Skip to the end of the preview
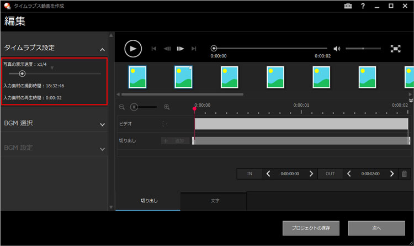414x246 pixels. tap(194, 49)
